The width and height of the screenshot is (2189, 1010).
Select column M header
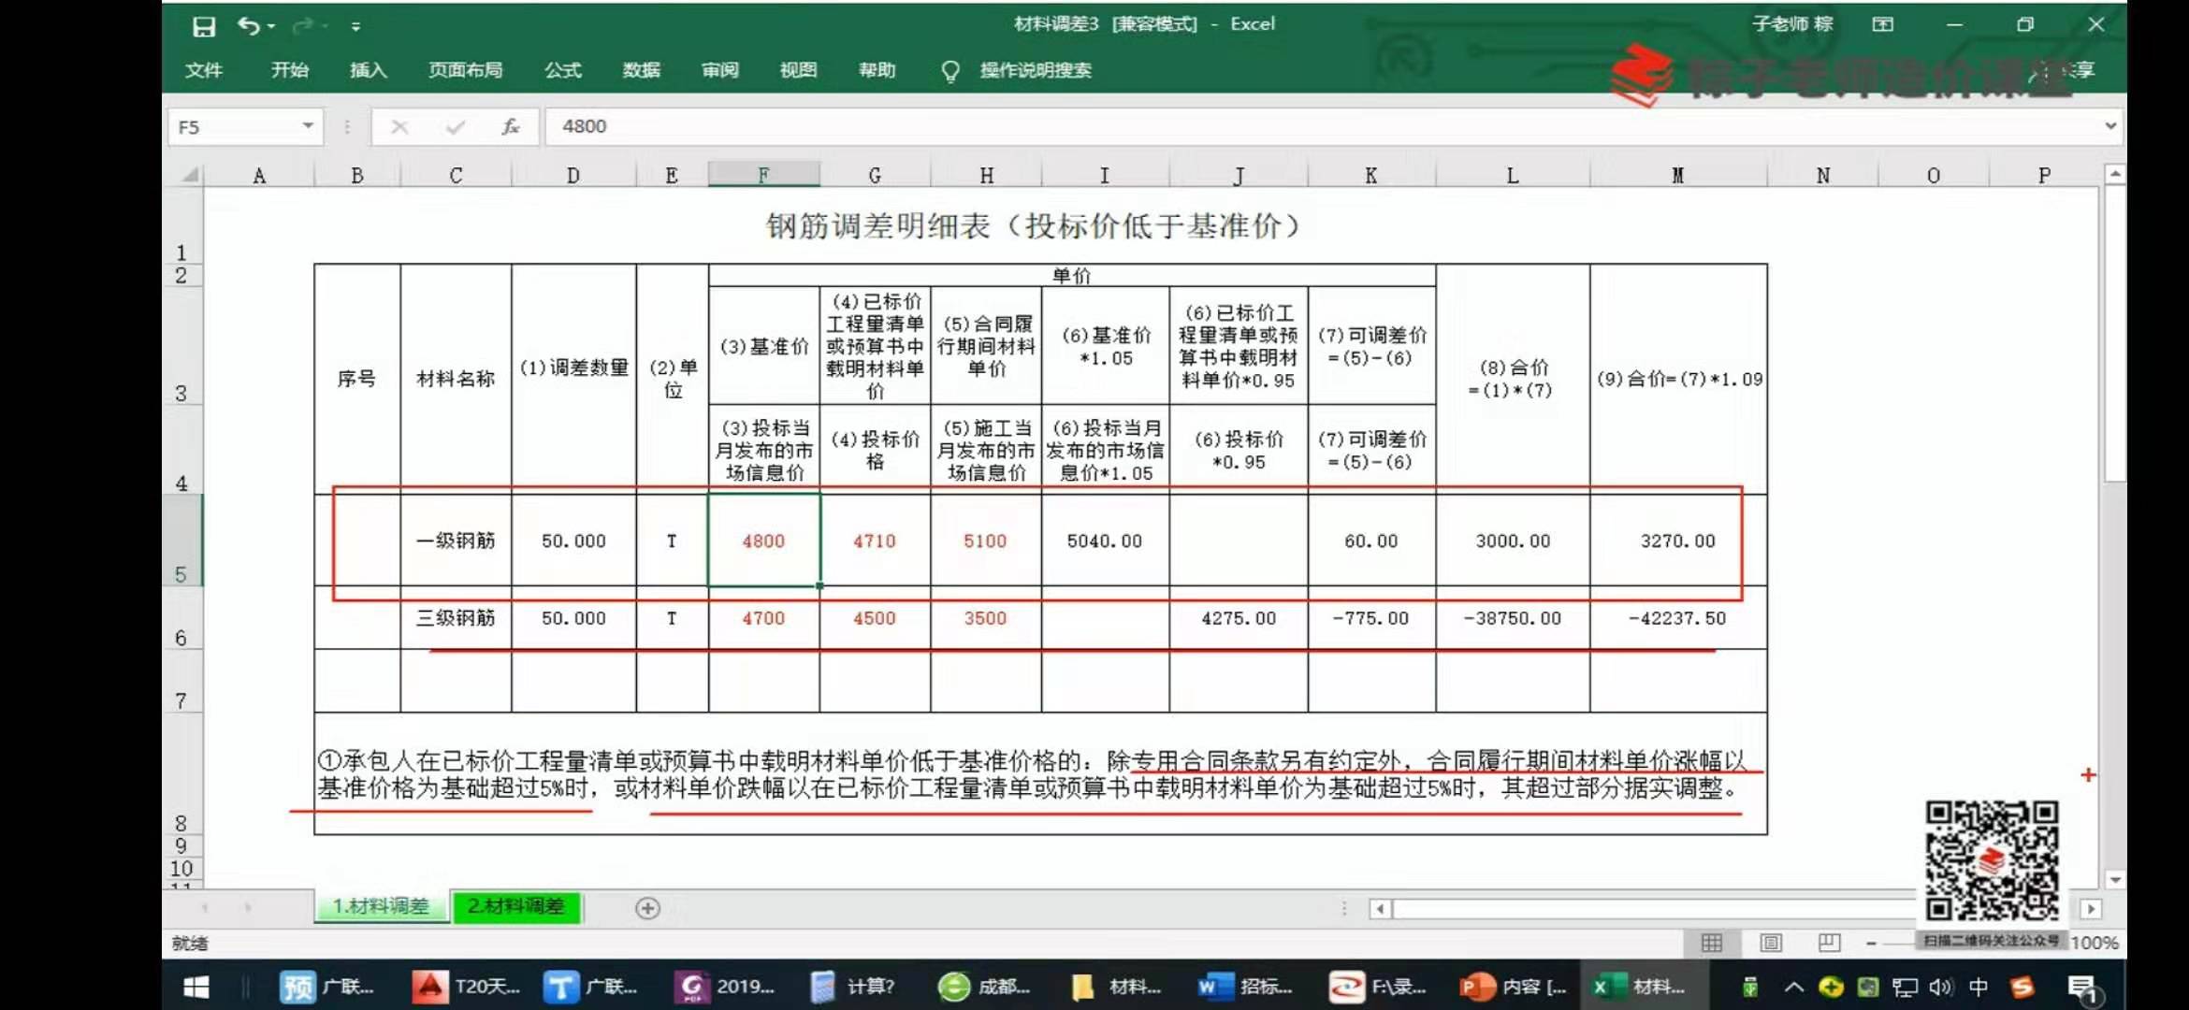tap(1677, 175)
